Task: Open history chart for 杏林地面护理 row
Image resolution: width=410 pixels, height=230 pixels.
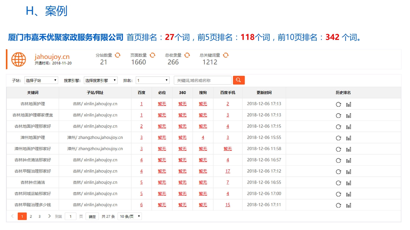Action: (348, 104)
